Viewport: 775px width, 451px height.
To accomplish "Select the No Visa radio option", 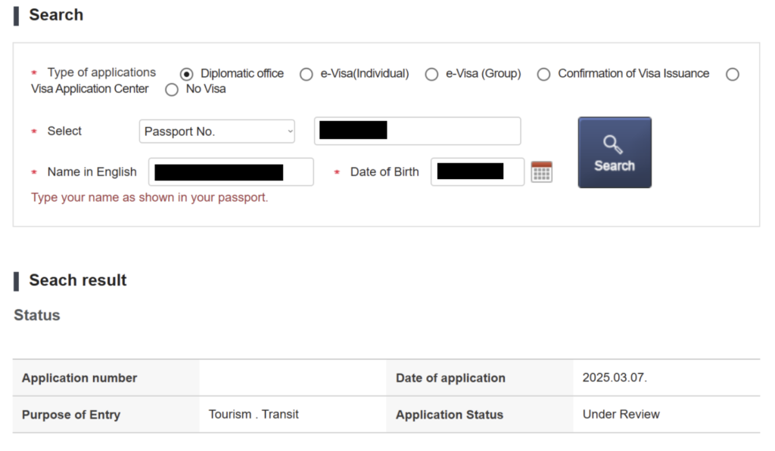I will (x=172, y=90).
